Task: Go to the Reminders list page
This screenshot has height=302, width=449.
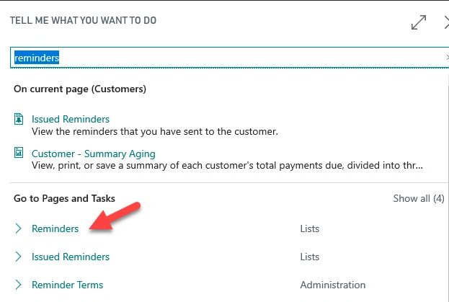Action: 55,229
